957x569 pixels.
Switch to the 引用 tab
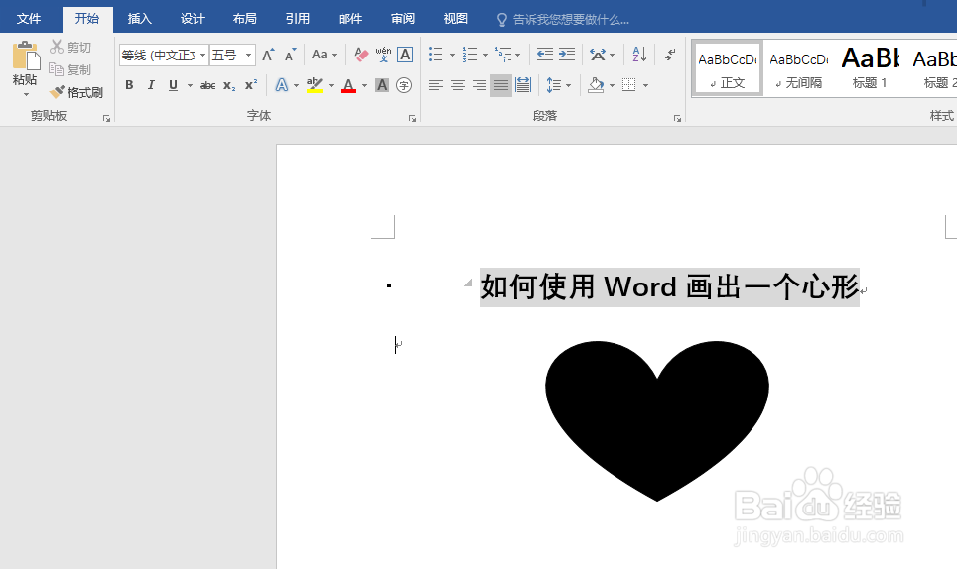297,19
